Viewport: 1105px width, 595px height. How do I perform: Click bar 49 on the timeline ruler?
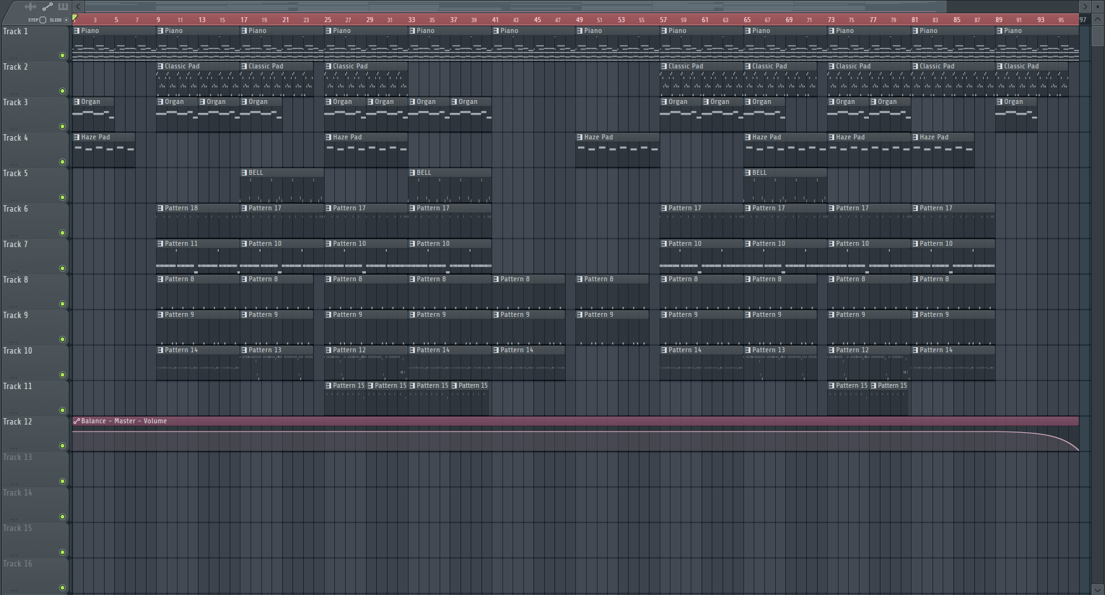coord(579,20)
